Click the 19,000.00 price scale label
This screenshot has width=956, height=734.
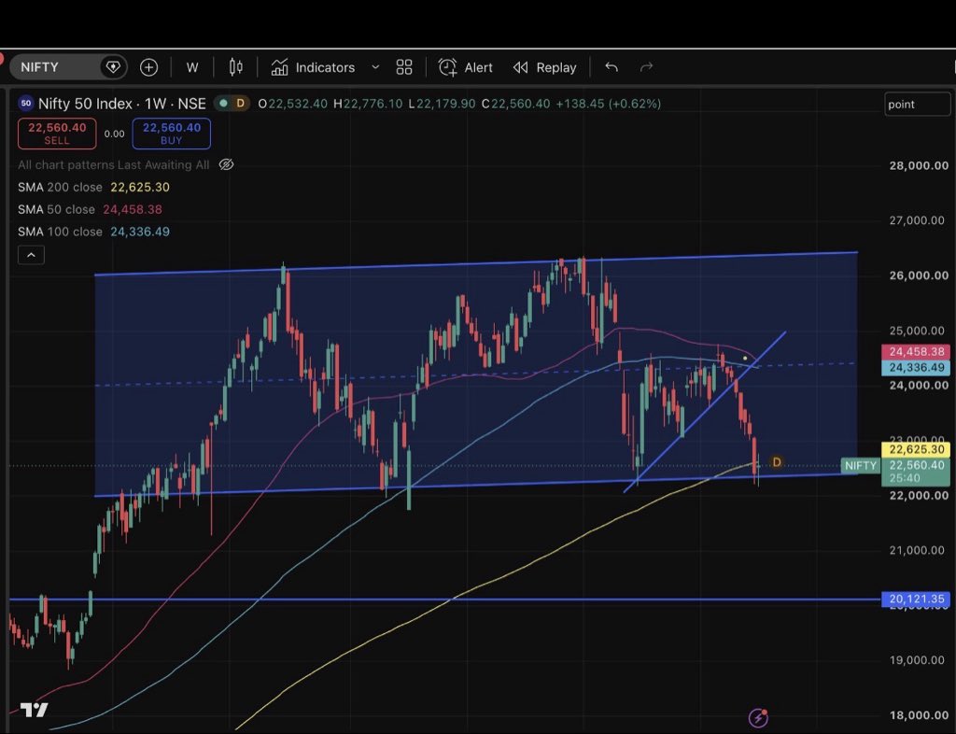[x=919, y=659]
